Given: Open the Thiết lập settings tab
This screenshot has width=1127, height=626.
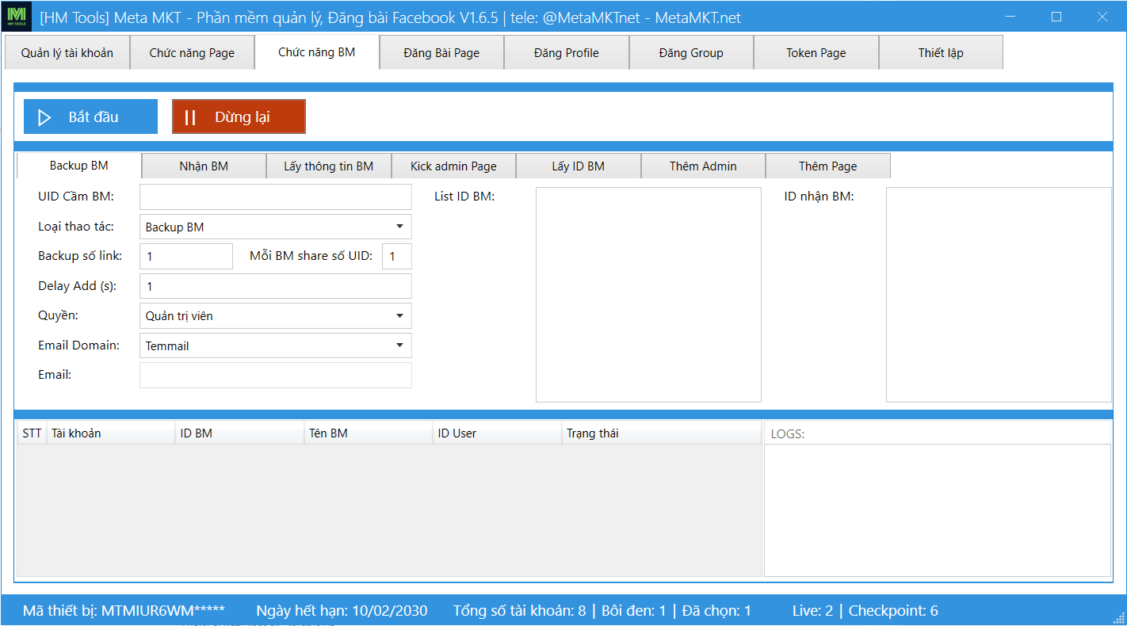Looking at the screenshot, I should [941, 53].
